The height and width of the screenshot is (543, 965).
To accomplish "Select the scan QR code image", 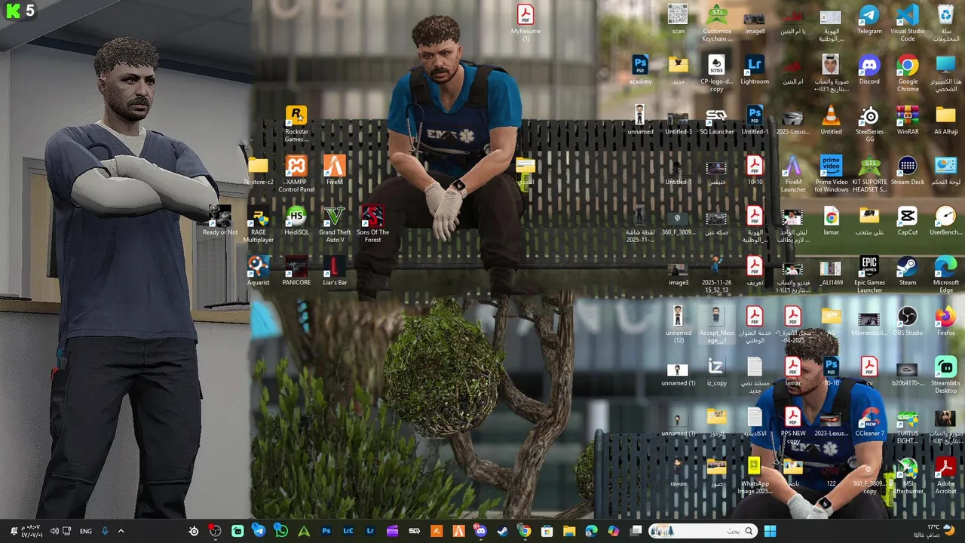I will (x=678, y=20).
